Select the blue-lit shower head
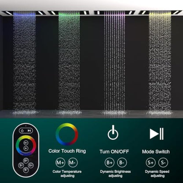 click(x=24, y=13)
